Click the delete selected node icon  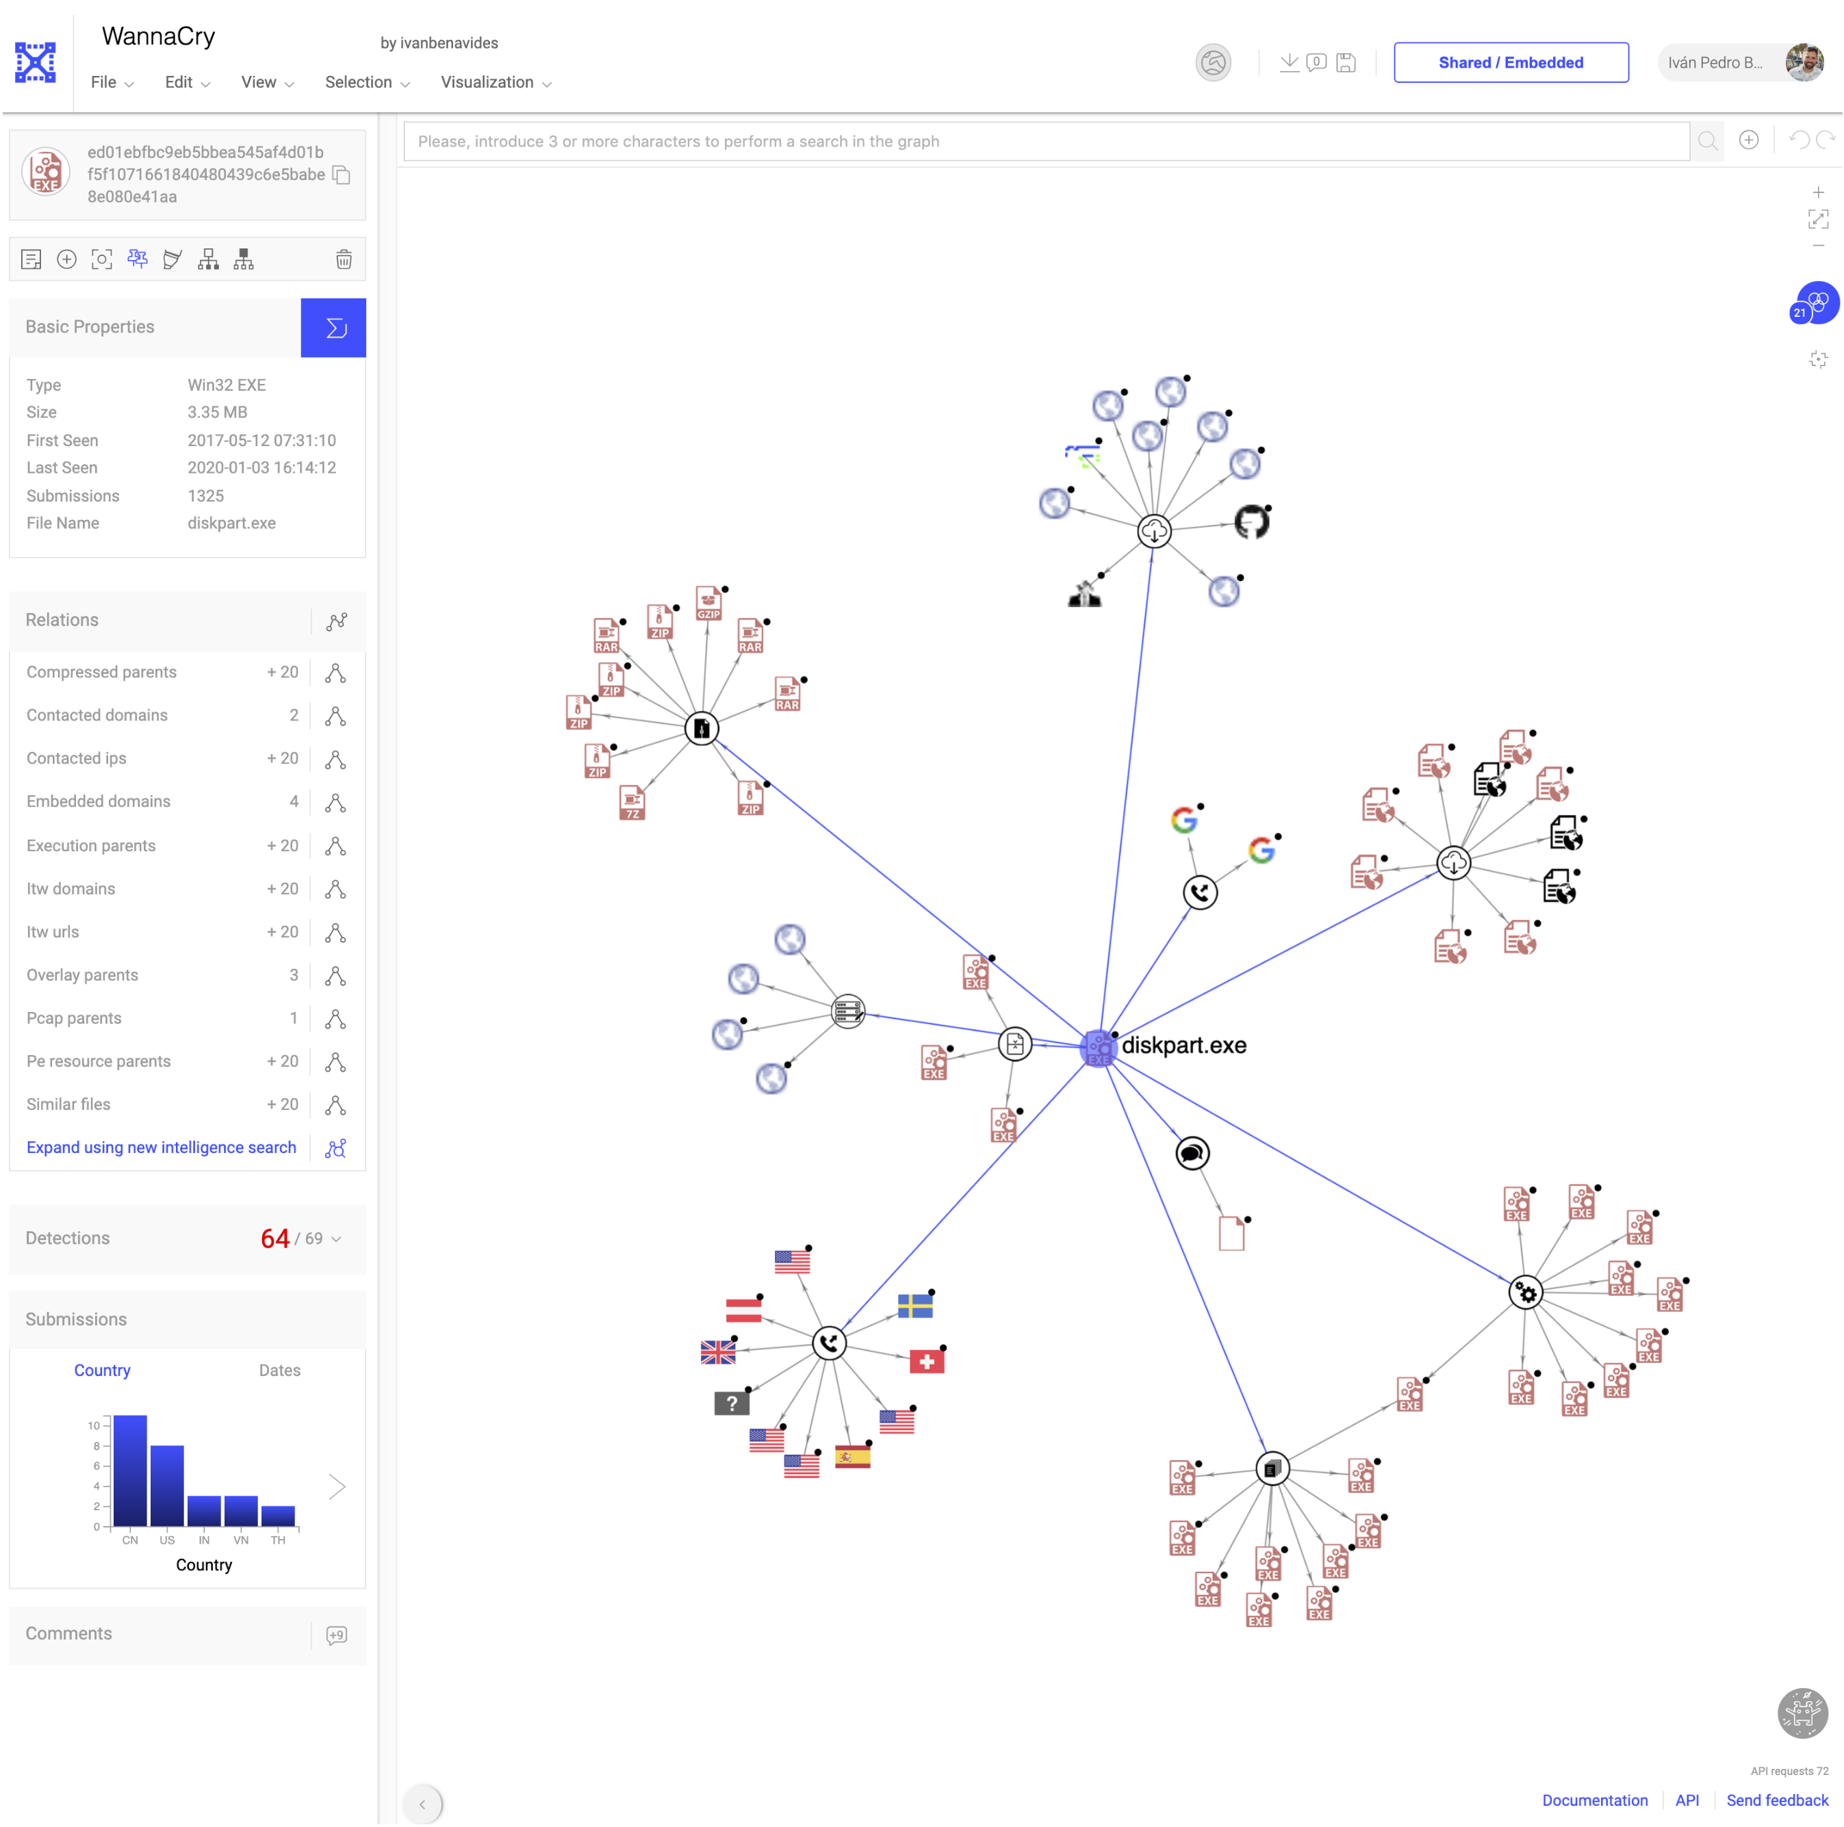point(343,259)
